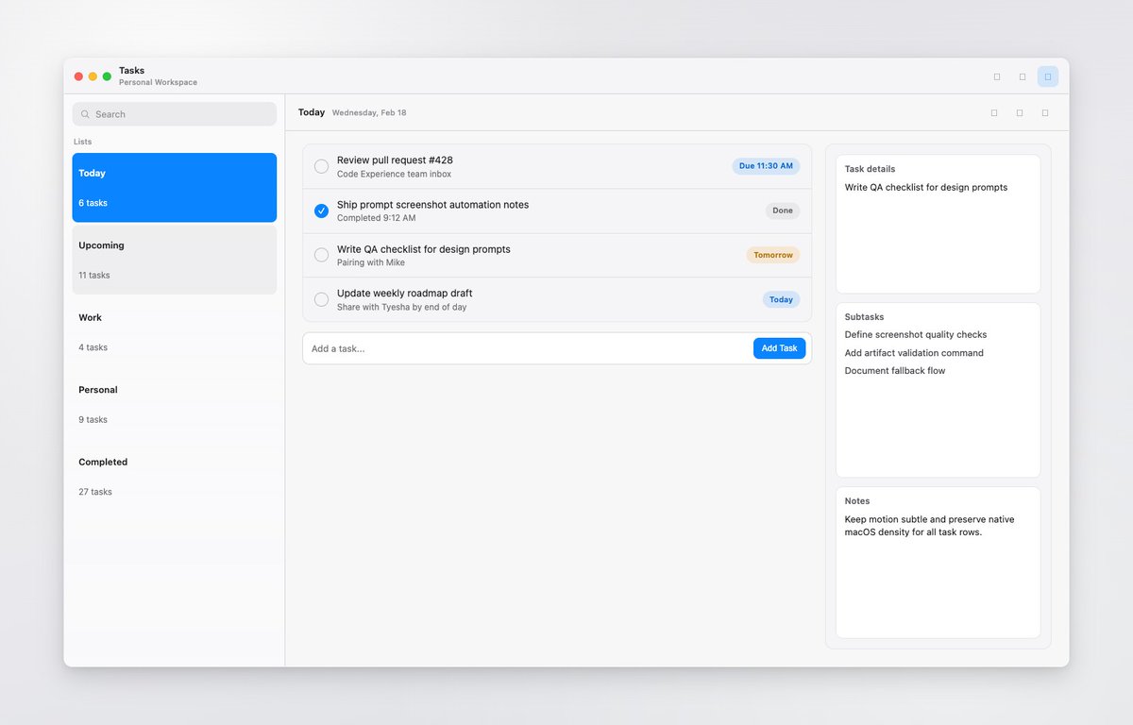
Task: Click the Subtasks heading
Action: coord(865,317)
